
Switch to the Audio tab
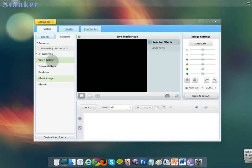click(69, 29)
